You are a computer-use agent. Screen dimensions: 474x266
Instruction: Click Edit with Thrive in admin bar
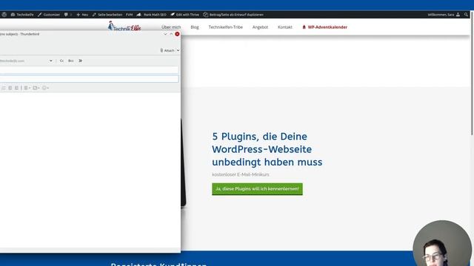tap(184, 15)
